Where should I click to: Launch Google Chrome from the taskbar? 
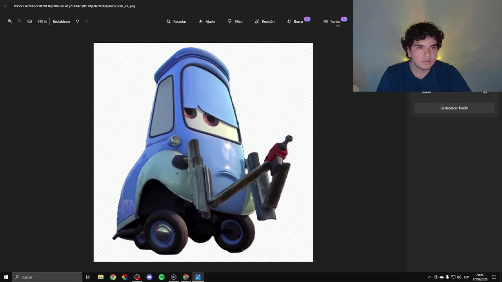click(113, 277)
